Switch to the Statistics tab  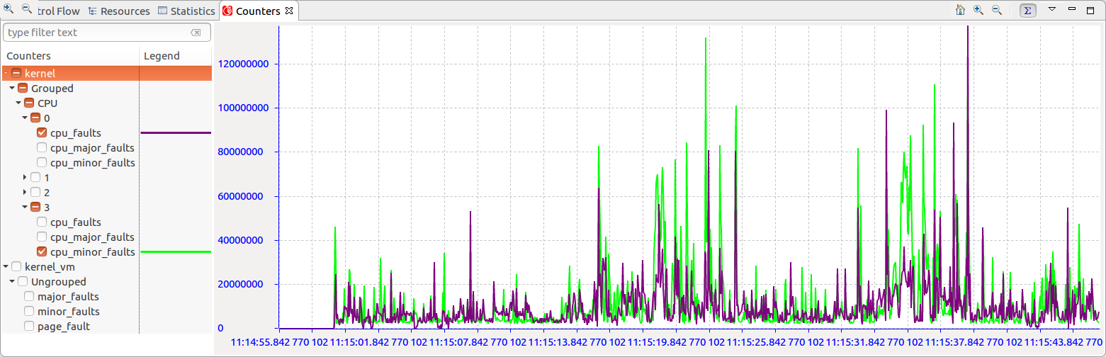click(186, 11)
